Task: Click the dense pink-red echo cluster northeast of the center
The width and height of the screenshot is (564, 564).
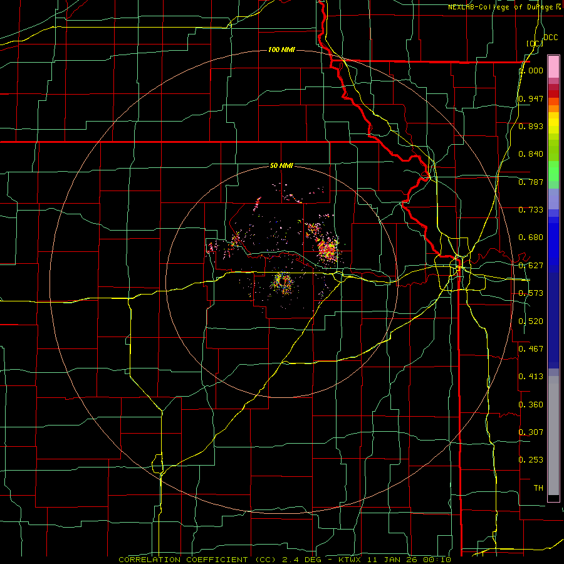Action: tap(328, 249)
